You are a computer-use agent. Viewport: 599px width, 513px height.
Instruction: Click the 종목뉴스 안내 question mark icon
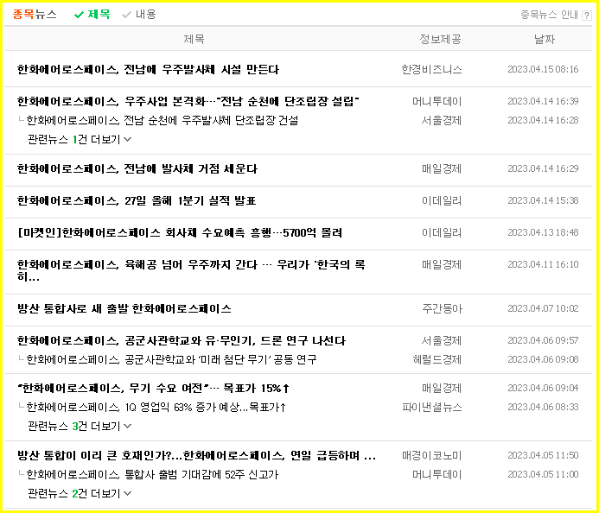586,16
